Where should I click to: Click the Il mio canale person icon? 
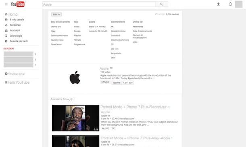coord(6,20)
